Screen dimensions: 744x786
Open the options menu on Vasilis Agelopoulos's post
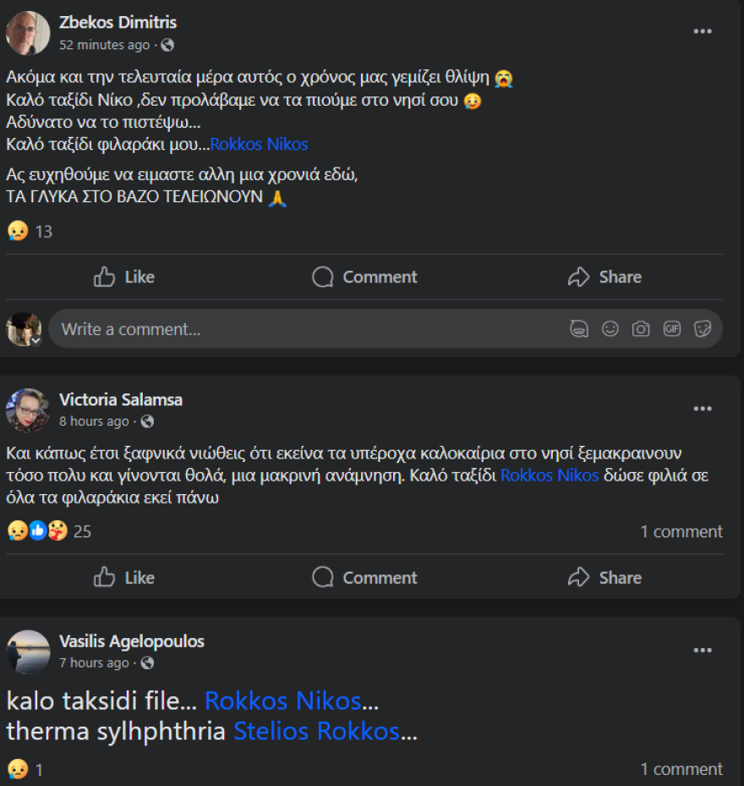coord(703,650)
